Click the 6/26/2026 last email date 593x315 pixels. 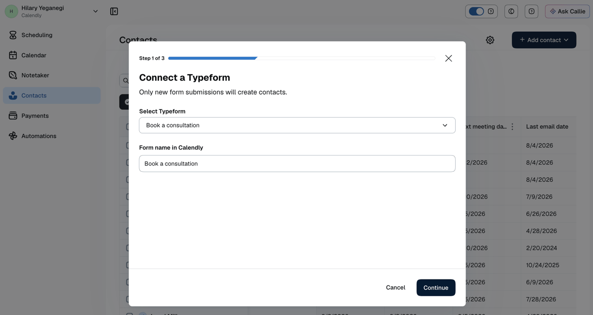pyautogui.click(x=541, y=214)
